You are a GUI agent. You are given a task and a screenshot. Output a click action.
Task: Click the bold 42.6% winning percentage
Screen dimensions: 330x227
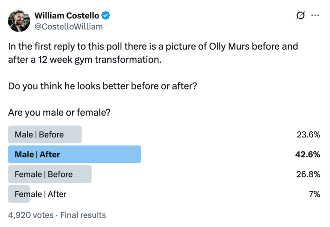[307, 154]
